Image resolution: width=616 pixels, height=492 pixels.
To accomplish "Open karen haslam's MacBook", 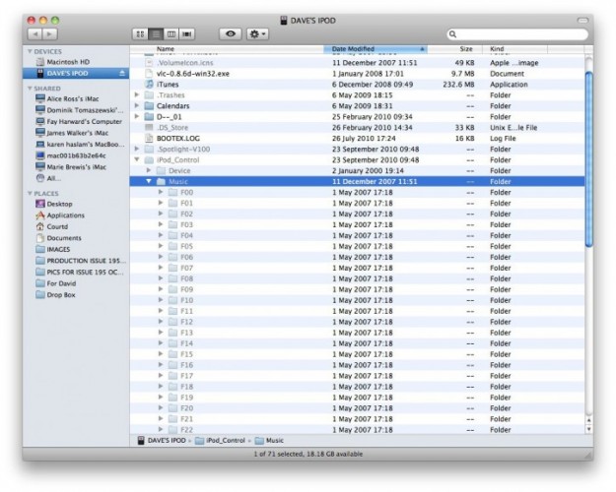I will pyautogui.click(x=80, y=145).
